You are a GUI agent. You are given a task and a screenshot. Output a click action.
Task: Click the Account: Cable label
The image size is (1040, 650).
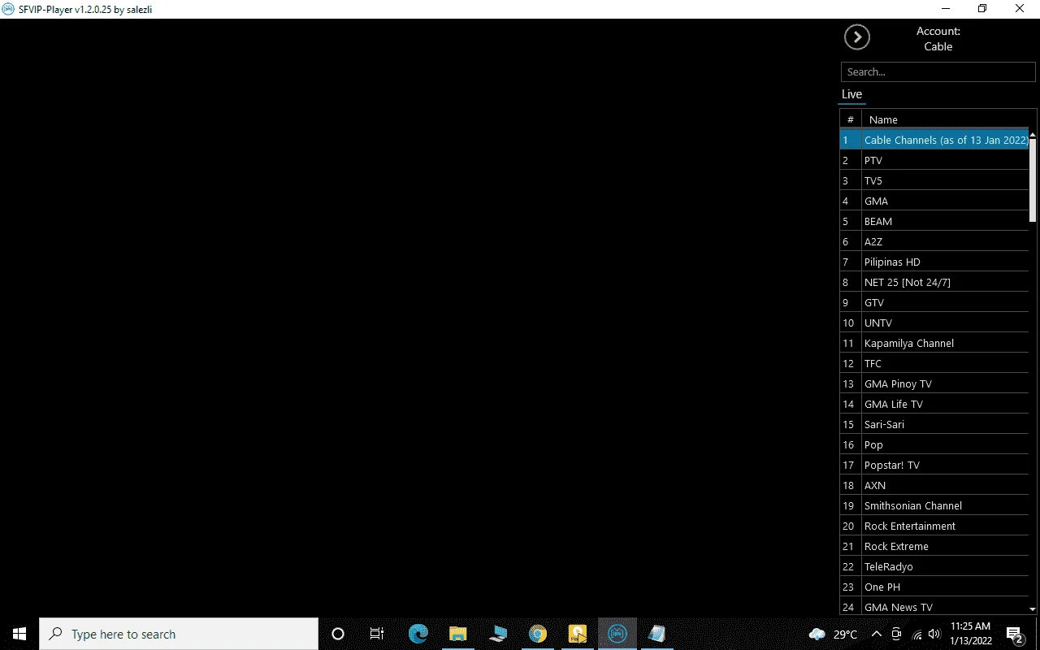pyautogui.click(x=938, y=39)
